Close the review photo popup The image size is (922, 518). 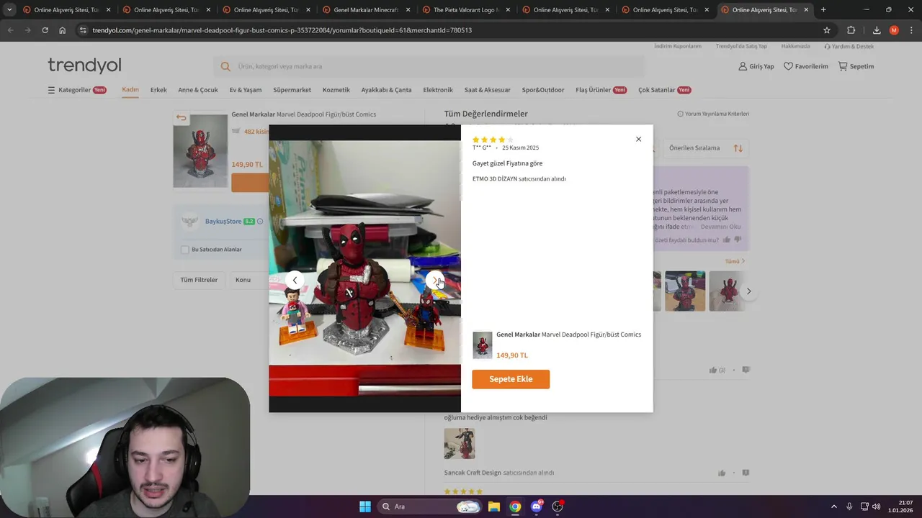[638, 139]
